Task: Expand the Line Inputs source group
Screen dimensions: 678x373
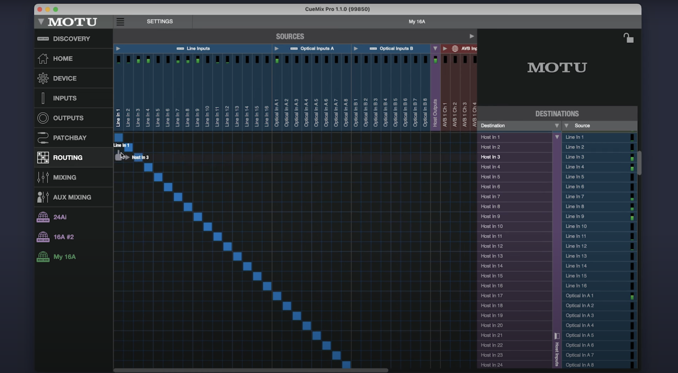Action: click(x=118, y=49)
